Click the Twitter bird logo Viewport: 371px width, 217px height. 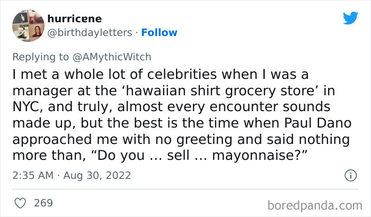point(350,18)
